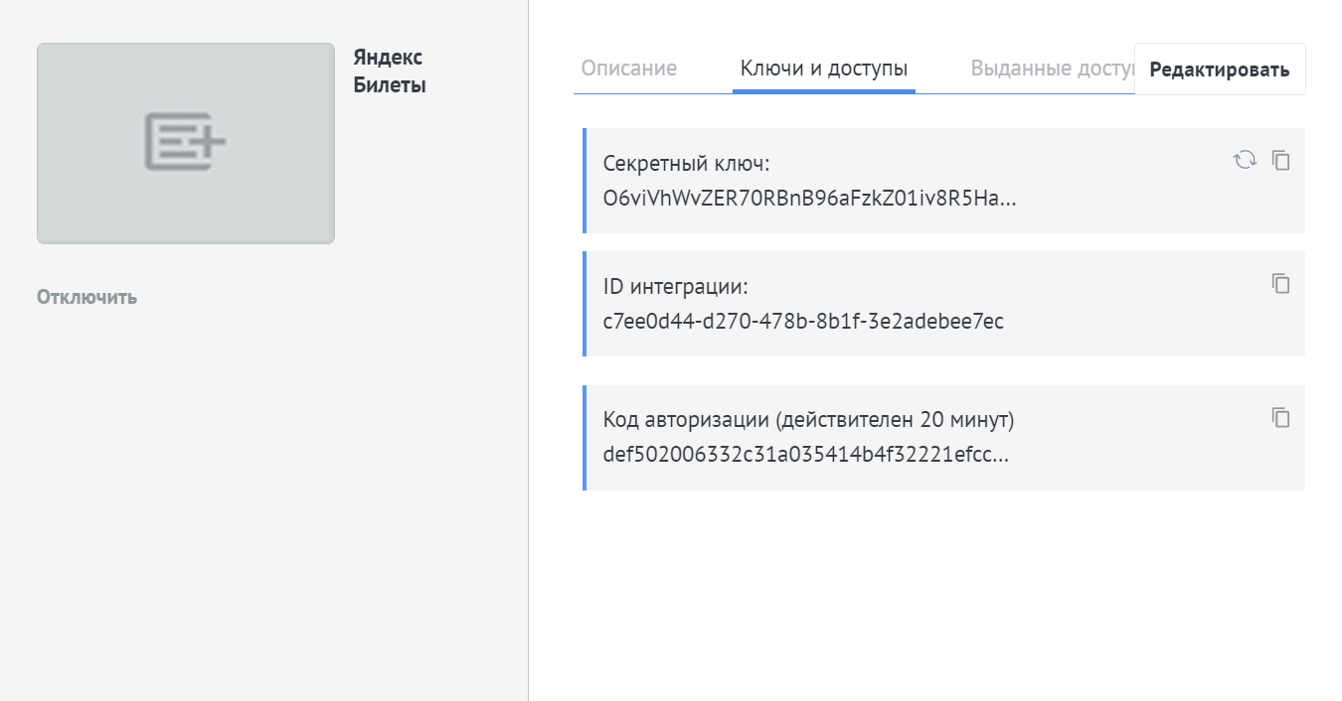Click the Секретный ключ label
Image resolution: width=1342 pixels, height=701 pixels.
pyautogui.click(x=686, y=164)
